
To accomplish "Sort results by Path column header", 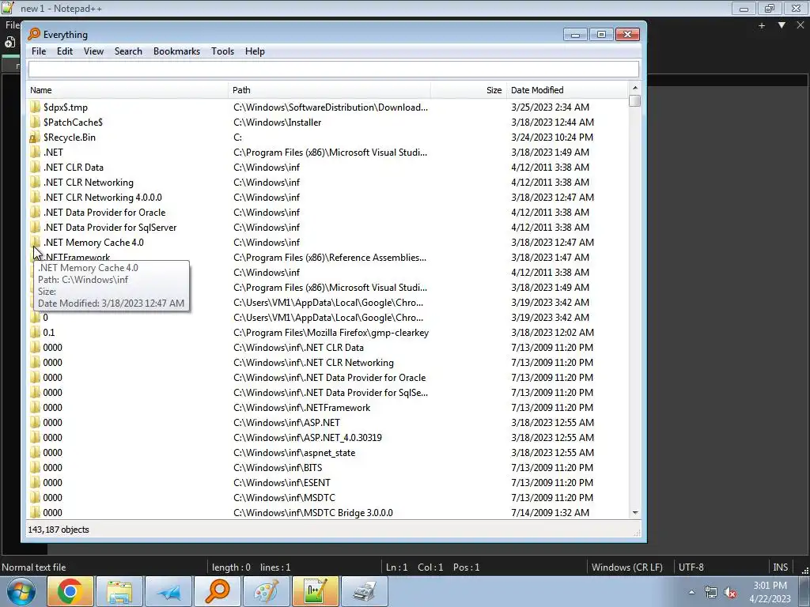I will pyautogui.click(x=330, y=90).
